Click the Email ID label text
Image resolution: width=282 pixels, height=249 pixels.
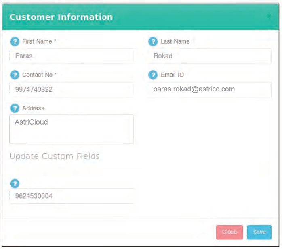click(172, 75)
